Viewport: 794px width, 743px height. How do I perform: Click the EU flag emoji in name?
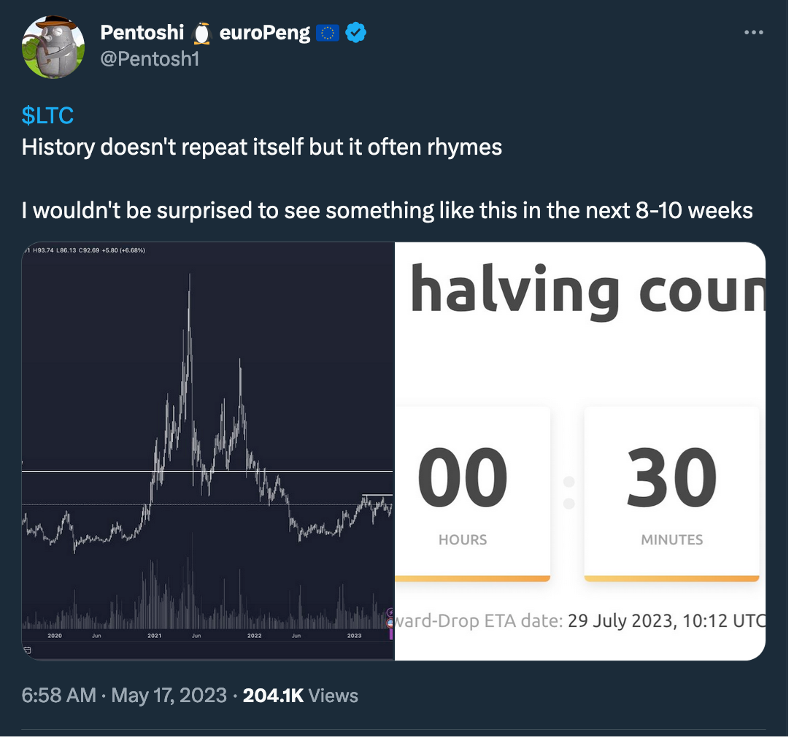[327, 33]
